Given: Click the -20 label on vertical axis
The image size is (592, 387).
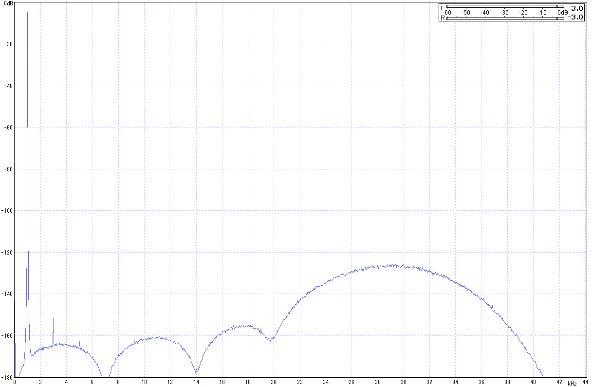Looking at the screenshot, I should 8,44.
